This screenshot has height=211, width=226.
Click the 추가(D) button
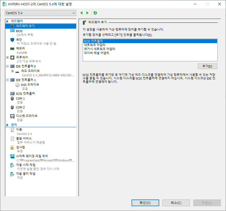(207, 66)
